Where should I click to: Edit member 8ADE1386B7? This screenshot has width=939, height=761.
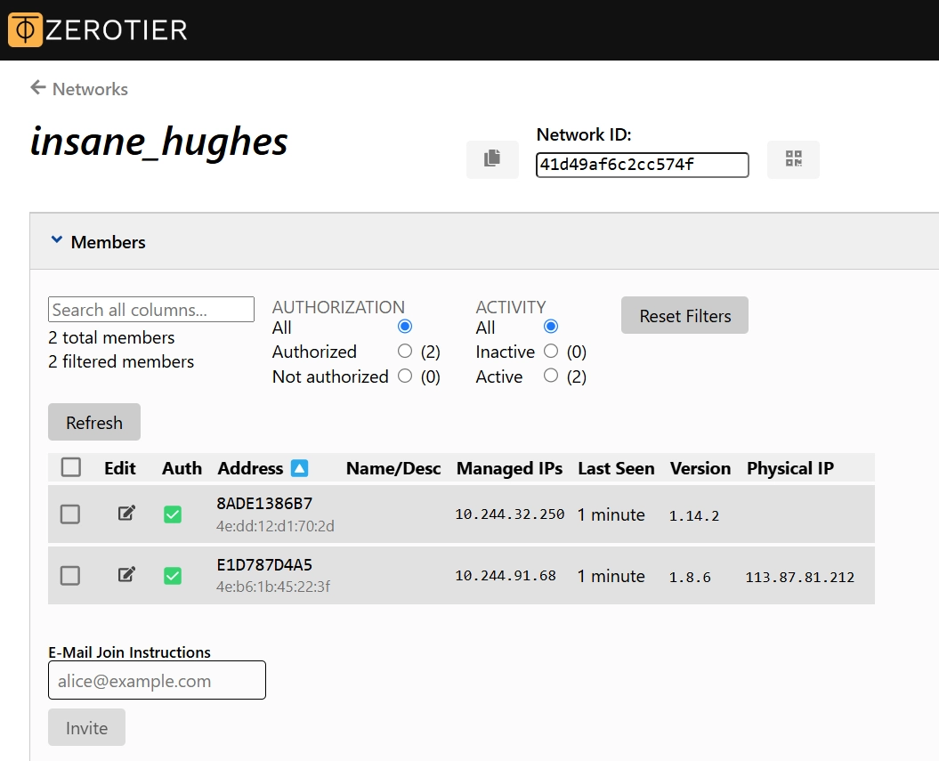[126, 514]
